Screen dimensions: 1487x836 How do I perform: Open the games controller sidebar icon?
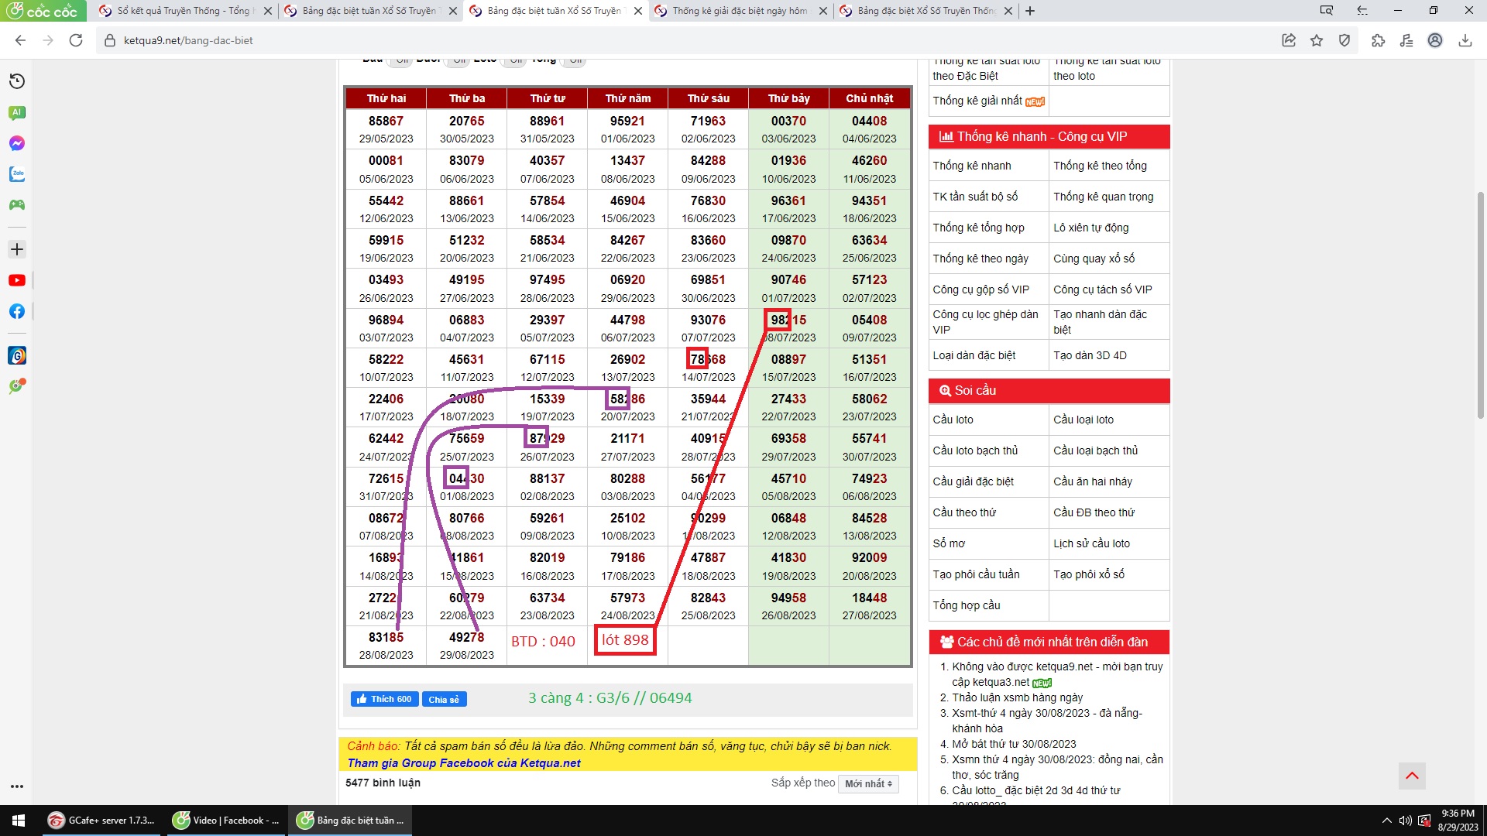17,205
